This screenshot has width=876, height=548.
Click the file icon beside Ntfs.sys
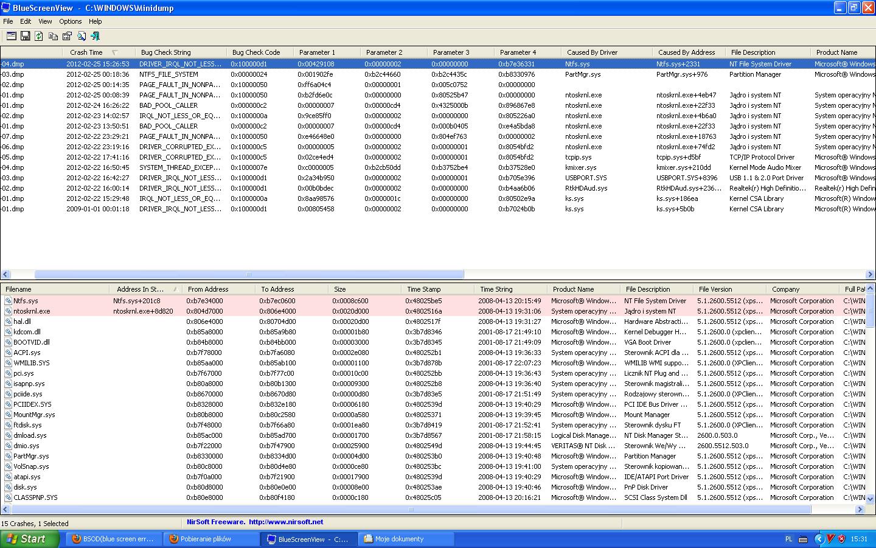8,301
